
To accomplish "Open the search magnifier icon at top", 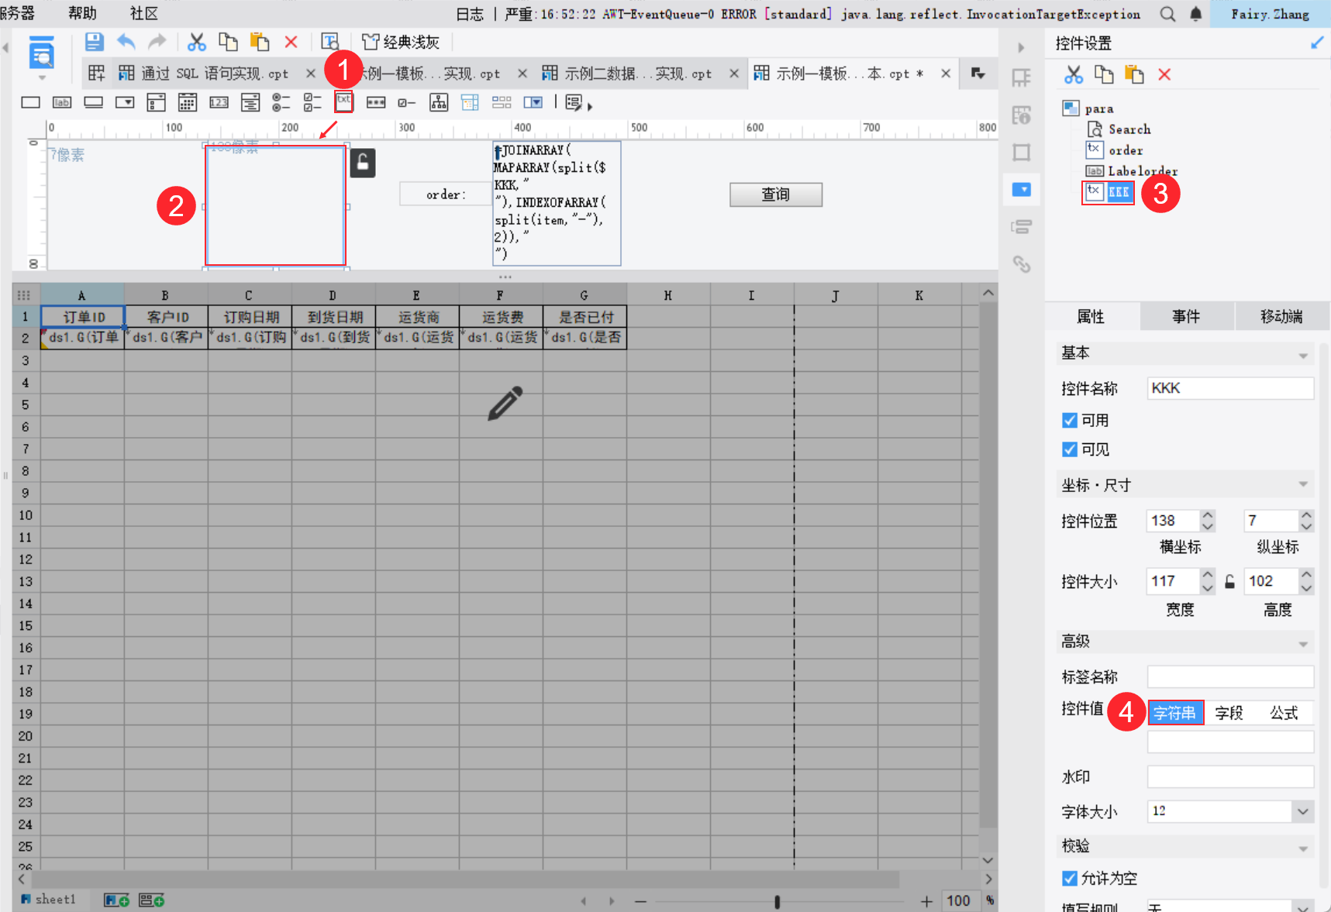I will [x=1167, y=14].
